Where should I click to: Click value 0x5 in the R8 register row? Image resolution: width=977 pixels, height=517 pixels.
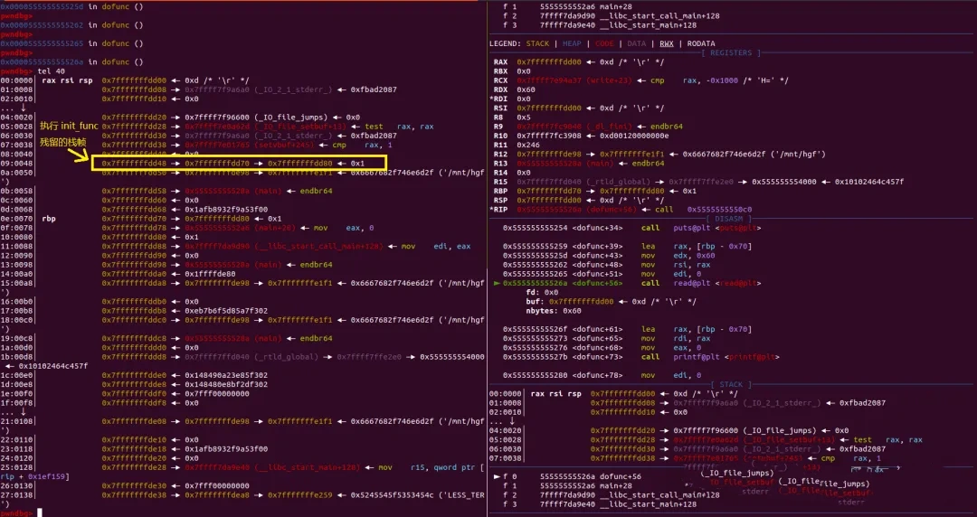[x=524, y=117]
